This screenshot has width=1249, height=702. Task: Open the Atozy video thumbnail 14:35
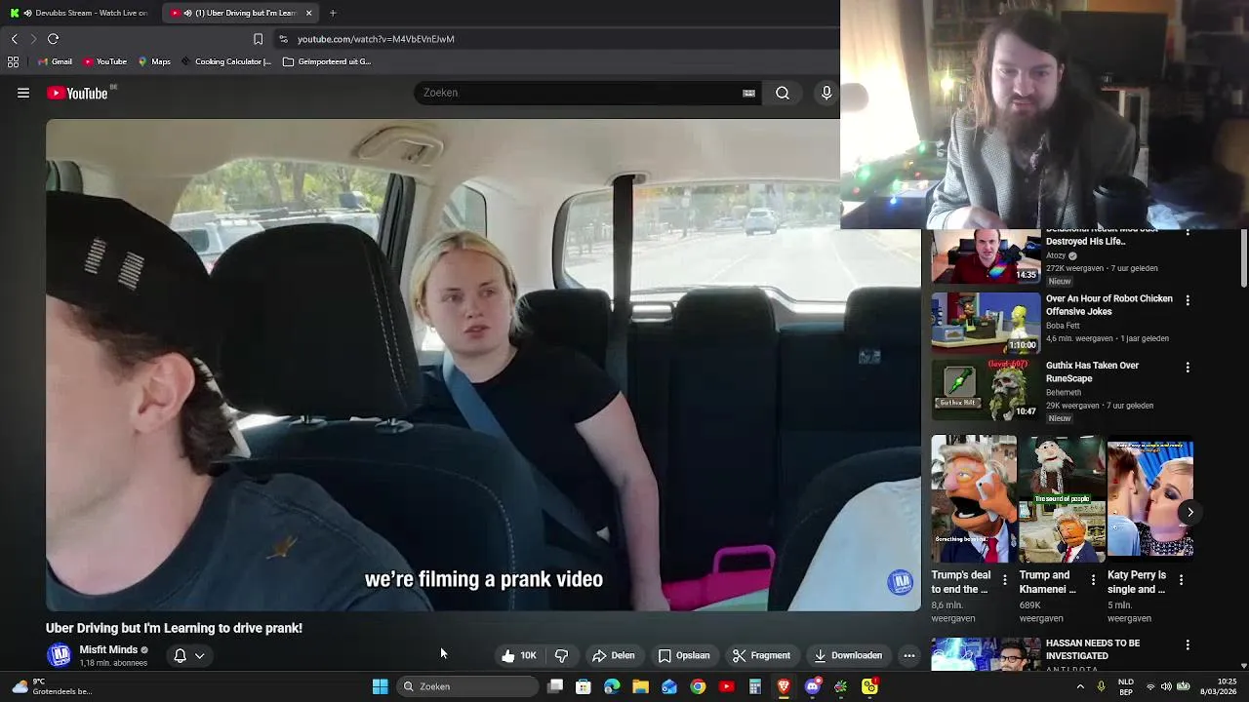[x=986, y=256]
